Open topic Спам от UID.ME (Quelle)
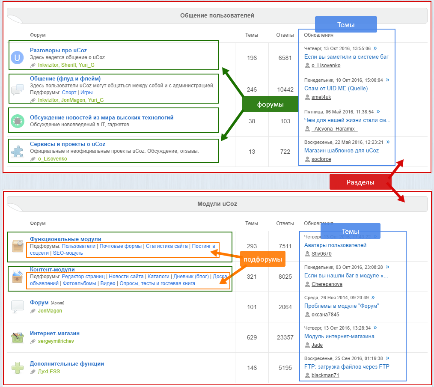434x387 pixels. (336, 88)
